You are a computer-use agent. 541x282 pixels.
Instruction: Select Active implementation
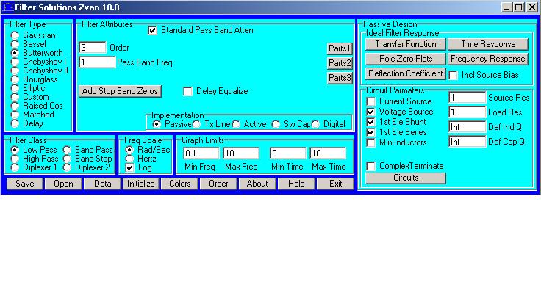tap(236, 124)
